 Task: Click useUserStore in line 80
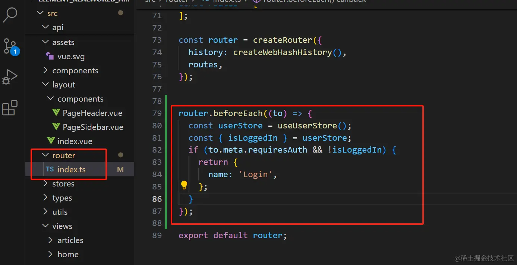tap(307, 125)
